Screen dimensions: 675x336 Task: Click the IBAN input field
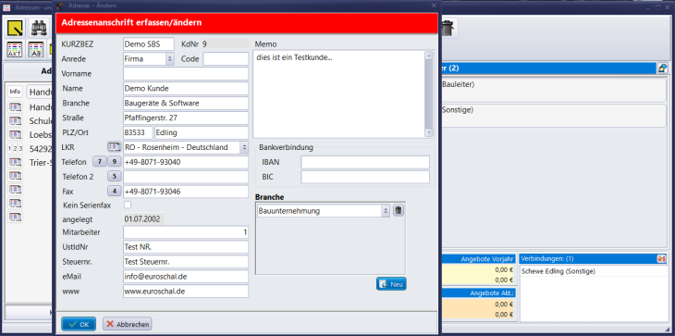point(365,162)
